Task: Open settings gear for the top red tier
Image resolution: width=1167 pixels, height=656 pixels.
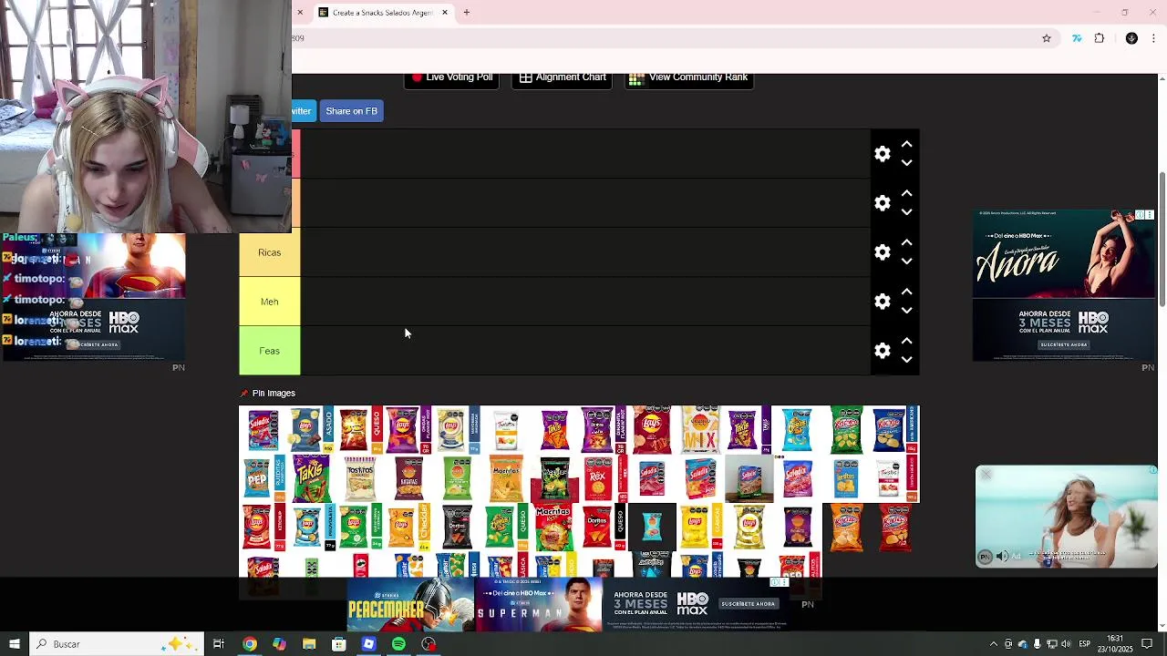Action: pos(882,154)
